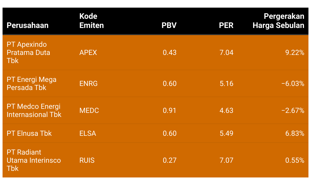This screenshot has height=180, width=311.
Task: Select the APEX ticker code
Action: pyautogui.click(x=88, y=53)
